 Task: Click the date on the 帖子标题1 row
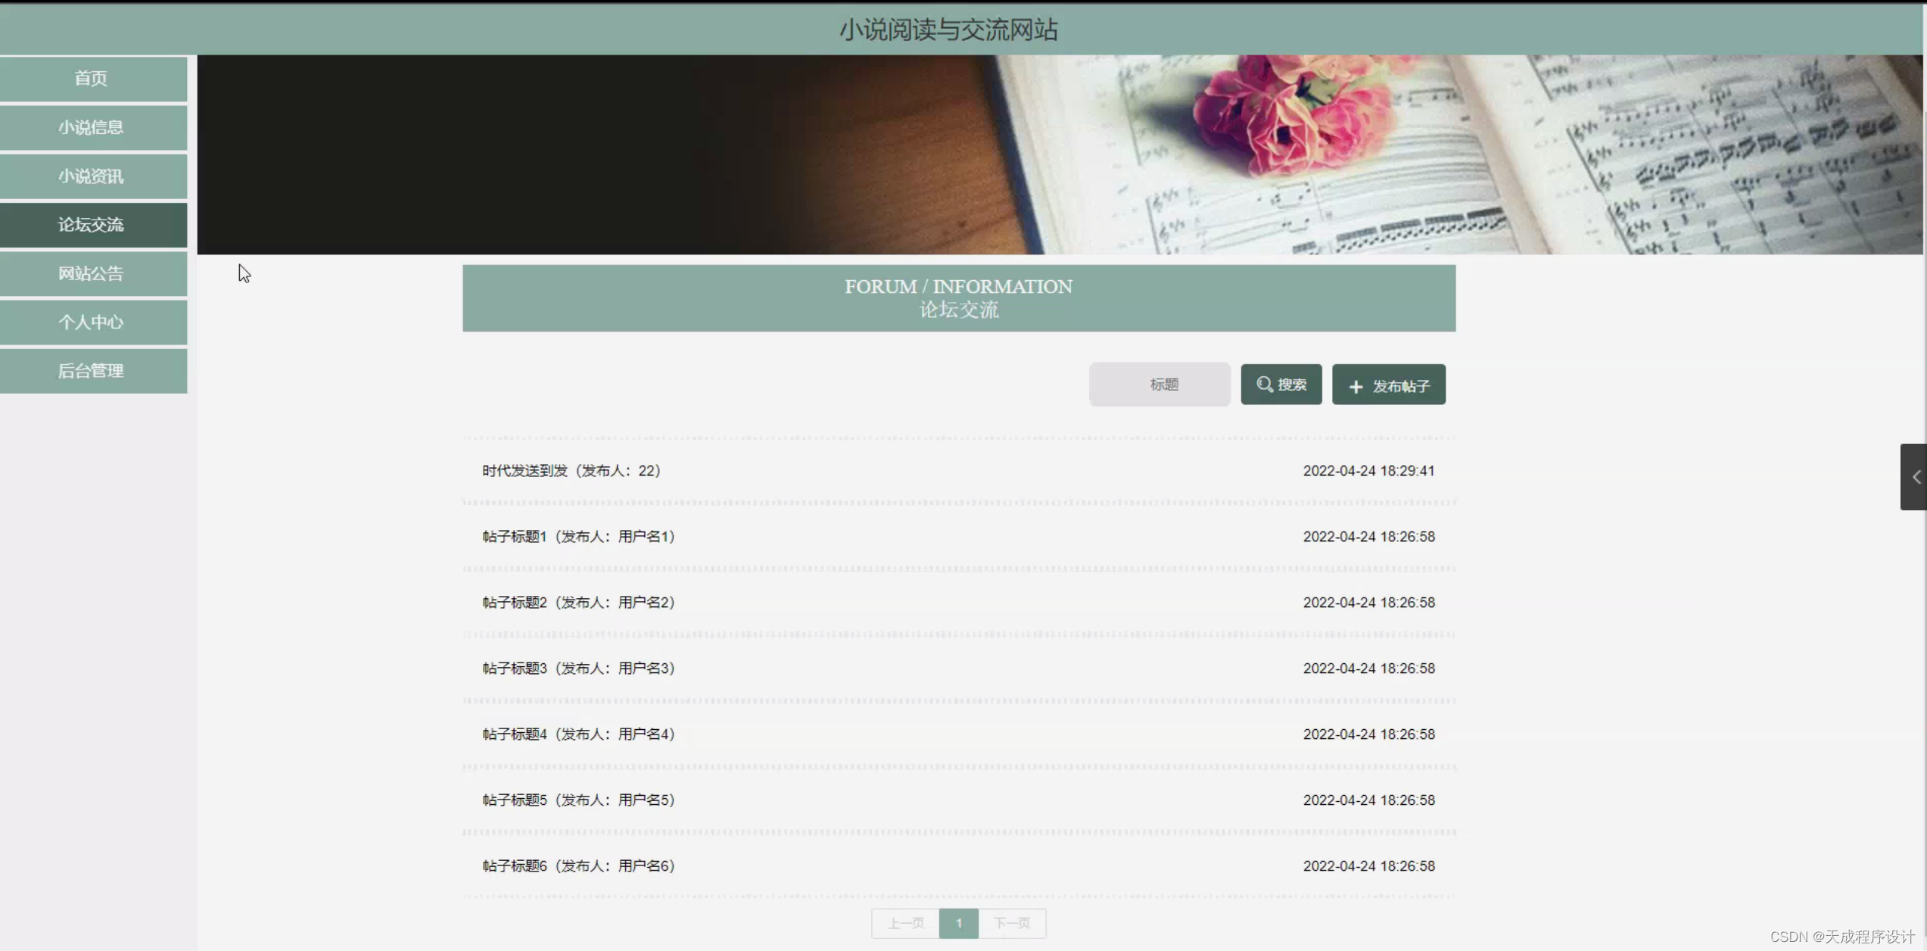coord(1368,537)
